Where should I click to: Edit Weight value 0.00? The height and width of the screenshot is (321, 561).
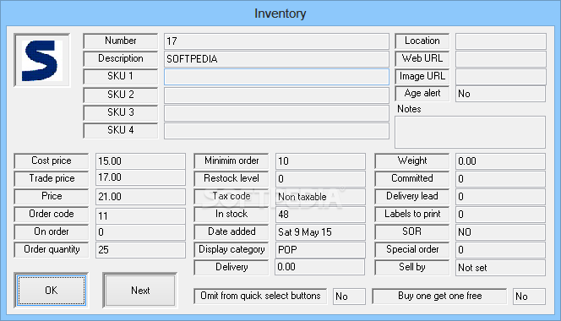click(500, 161)
